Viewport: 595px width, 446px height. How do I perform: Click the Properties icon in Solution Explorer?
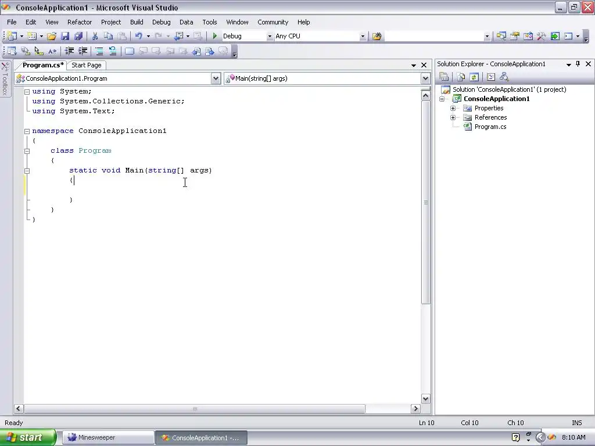pyautogui.click(x=443, y=77)
